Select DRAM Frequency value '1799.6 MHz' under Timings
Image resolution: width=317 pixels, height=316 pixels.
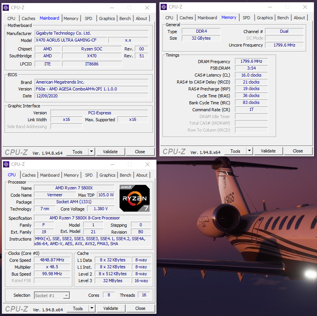click(251, 61)
